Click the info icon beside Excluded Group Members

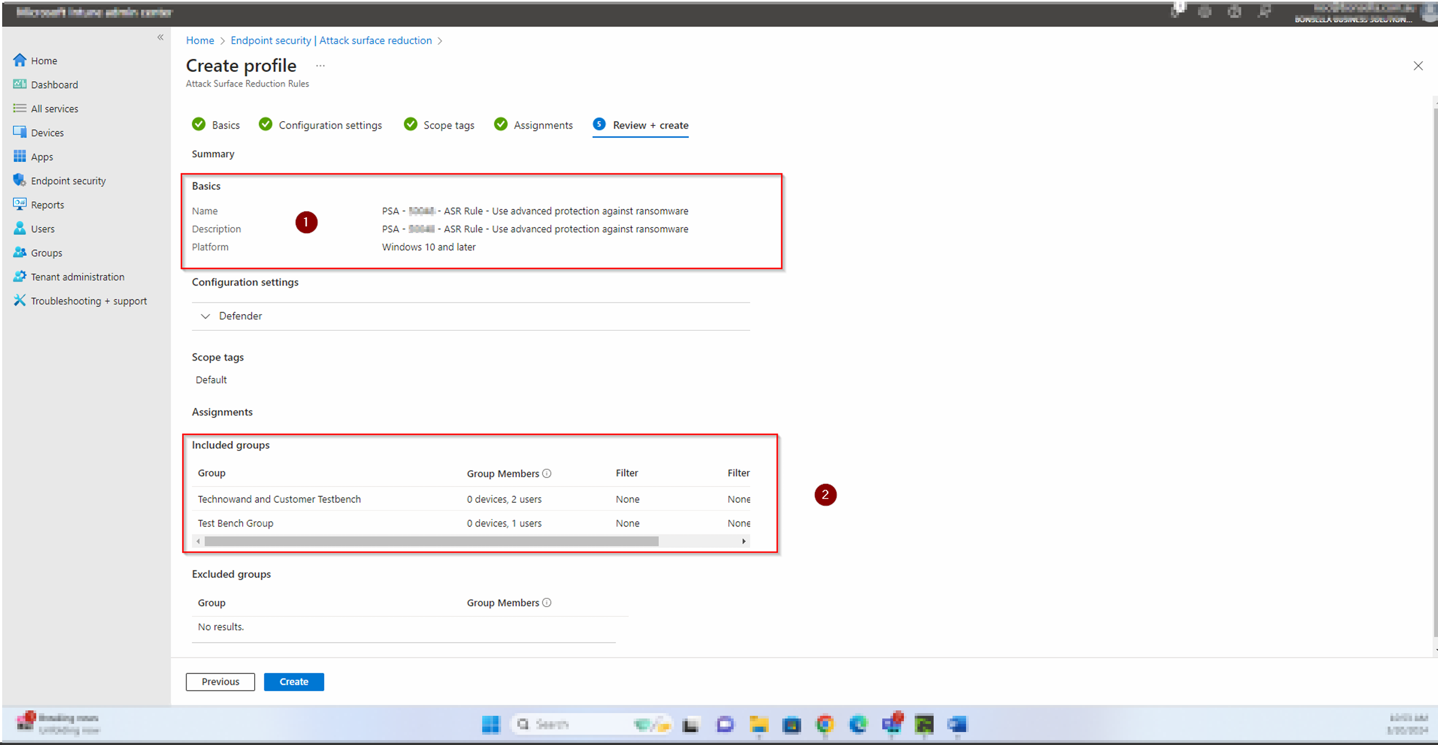547,602
